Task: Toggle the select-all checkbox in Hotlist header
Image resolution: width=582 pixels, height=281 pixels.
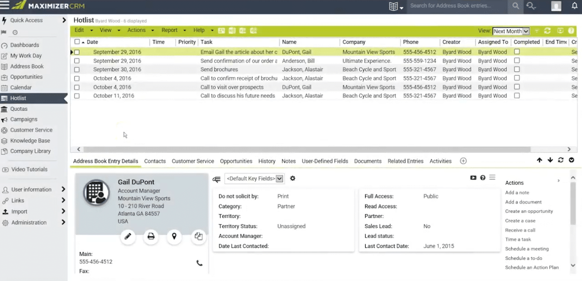Action: click(77, 42)
